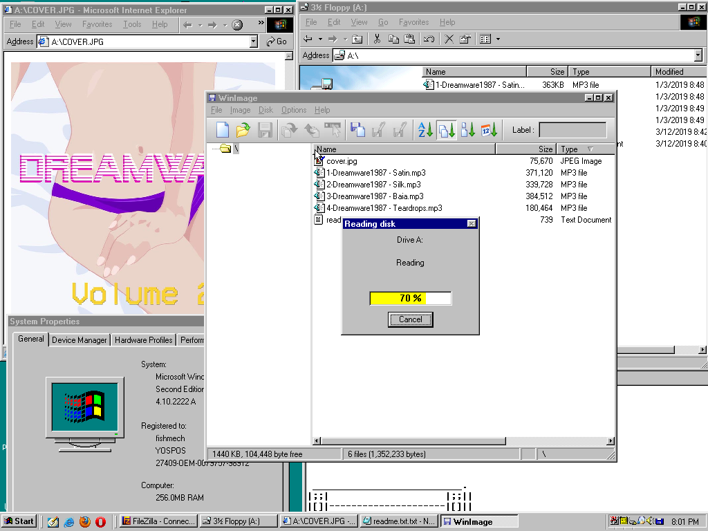
Task: Open the Disk menu in WinImage
Action: [265, 110]
